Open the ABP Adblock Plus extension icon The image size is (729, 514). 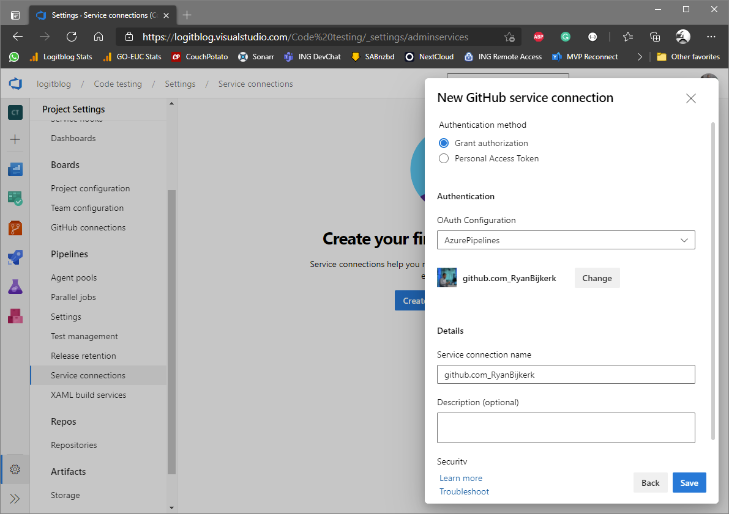(539, 37)
